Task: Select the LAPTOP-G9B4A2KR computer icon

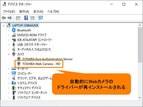Action: click(x=9, y=25)
